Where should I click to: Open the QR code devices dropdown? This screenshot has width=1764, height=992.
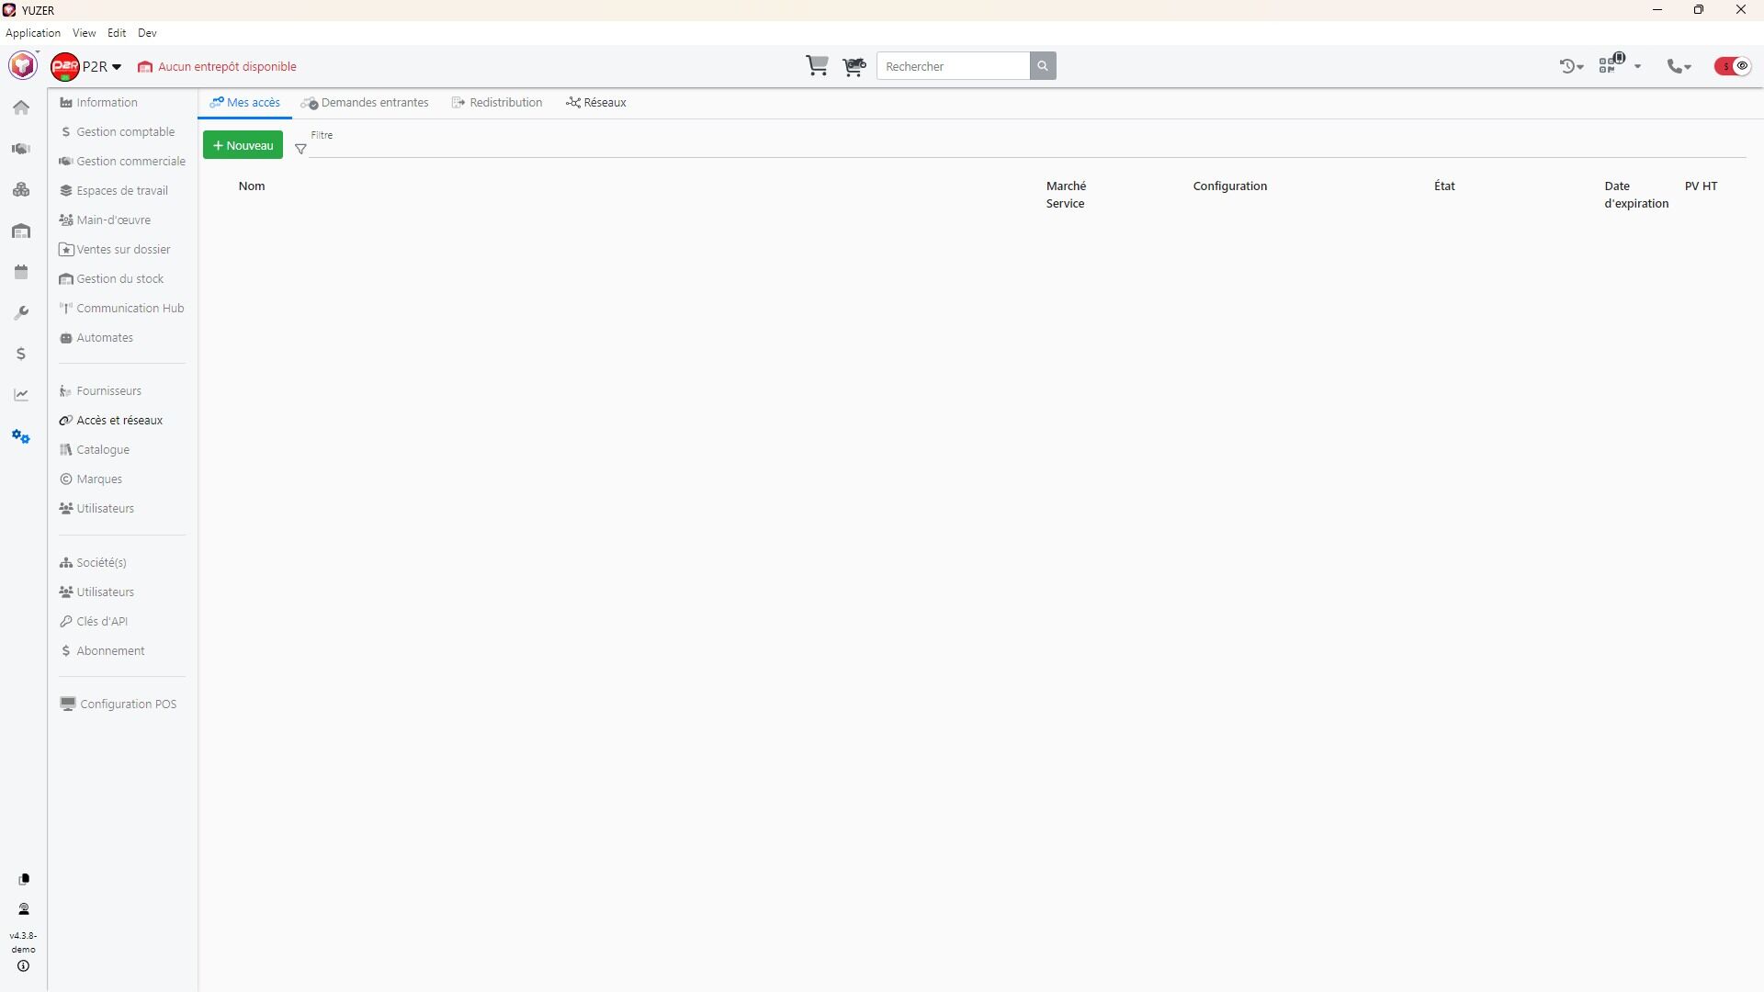[1619, 66]
